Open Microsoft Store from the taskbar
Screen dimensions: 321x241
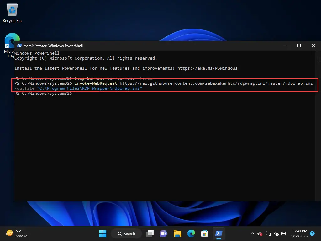tap(205, 233)
